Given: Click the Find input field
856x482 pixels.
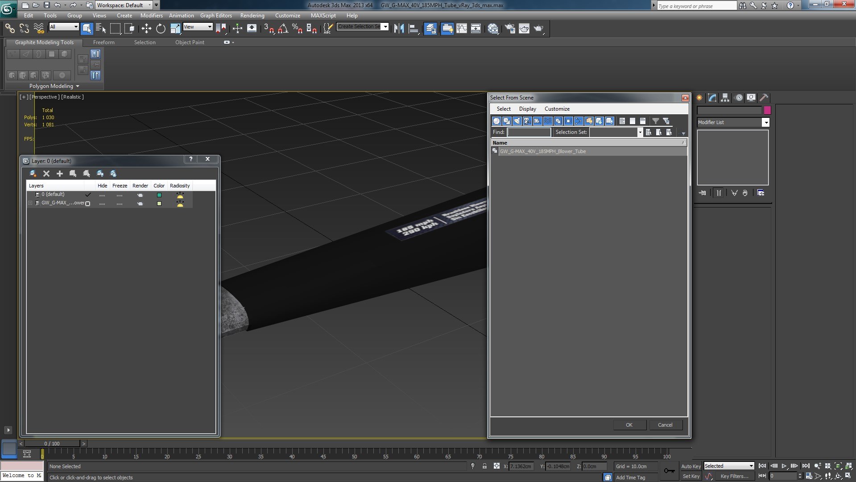Looking at the screenshot, I should [x=529, y=132].
